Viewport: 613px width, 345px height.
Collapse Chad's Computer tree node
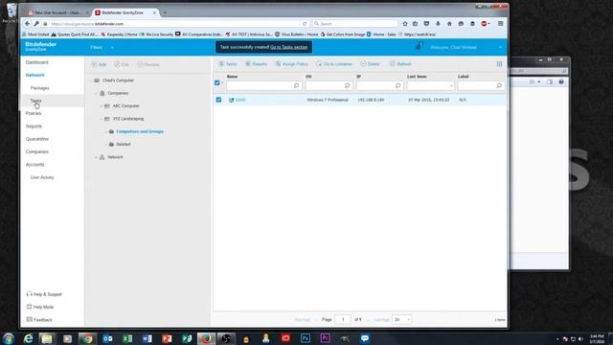point(91,80)
